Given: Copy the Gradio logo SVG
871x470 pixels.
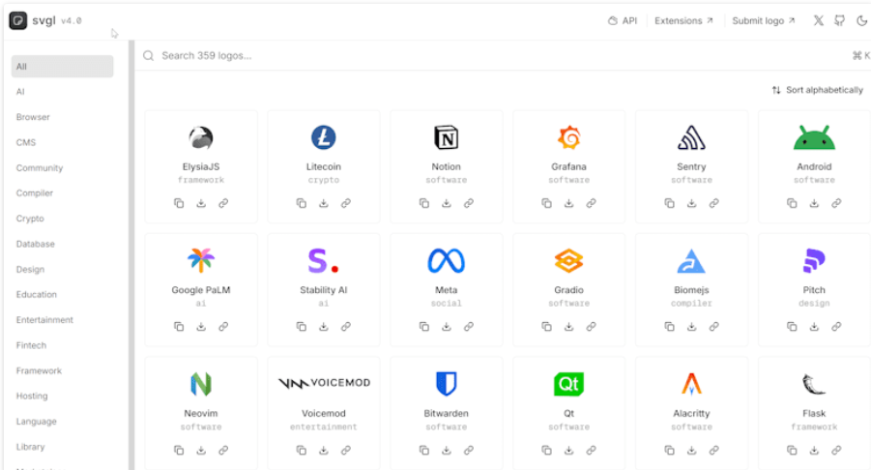Looking at the screenshot, I should pyautogui.click(x=546, y=327).
